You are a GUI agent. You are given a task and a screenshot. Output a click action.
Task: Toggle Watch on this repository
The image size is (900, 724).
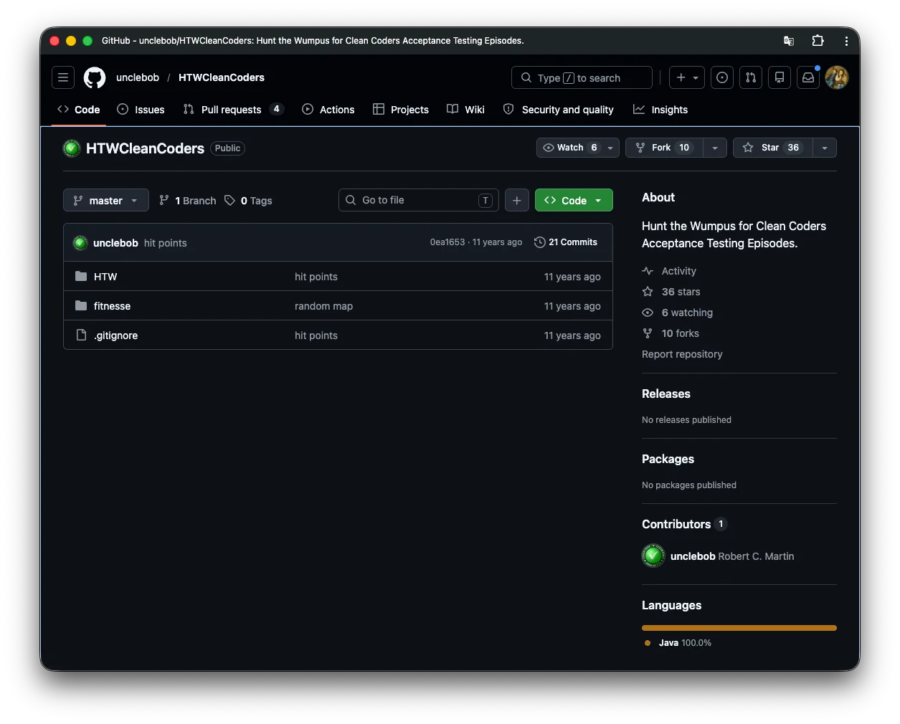(x=569, y=148)
